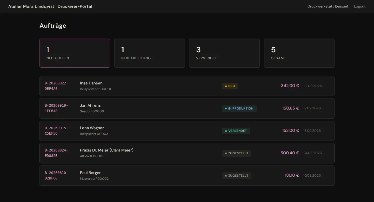Click customer name Jan Ahrens
This screenshot has width=374, height=202.
[x=90, y=105]
